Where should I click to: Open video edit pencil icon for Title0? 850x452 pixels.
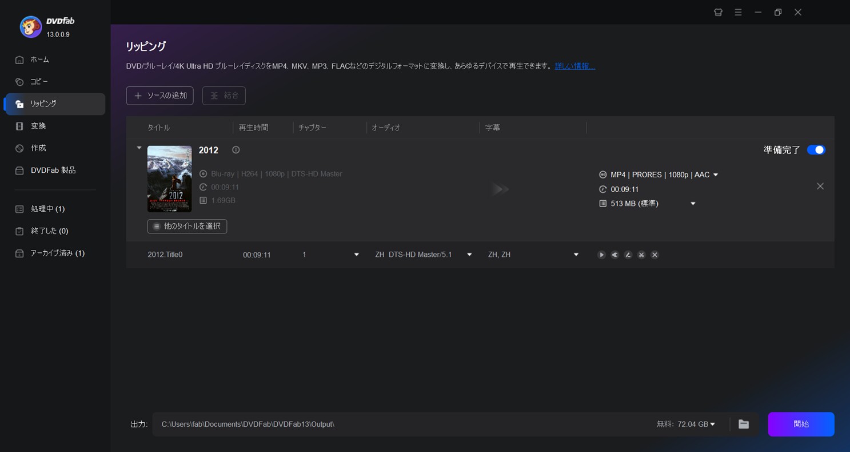pyautogui.click(x=628, y=255)
